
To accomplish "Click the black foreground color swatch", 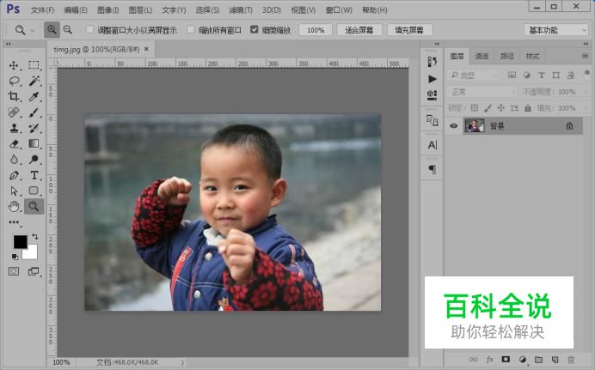I will tap(20, 241).
